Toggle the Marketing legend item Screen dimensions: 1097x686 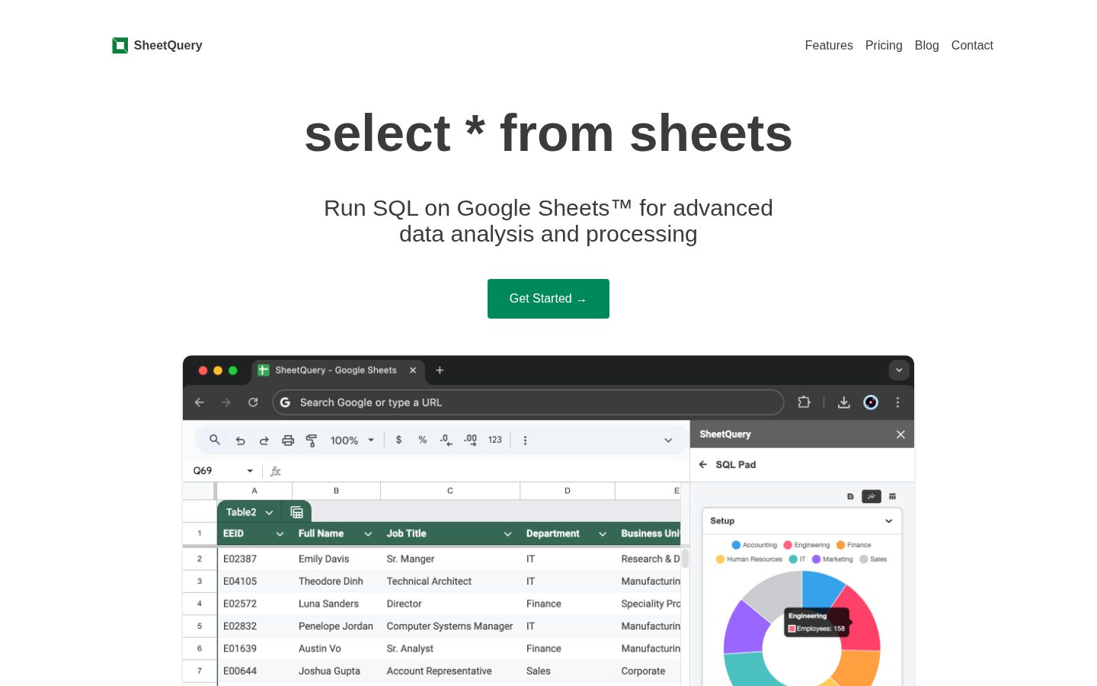click(x=833, y=559)
